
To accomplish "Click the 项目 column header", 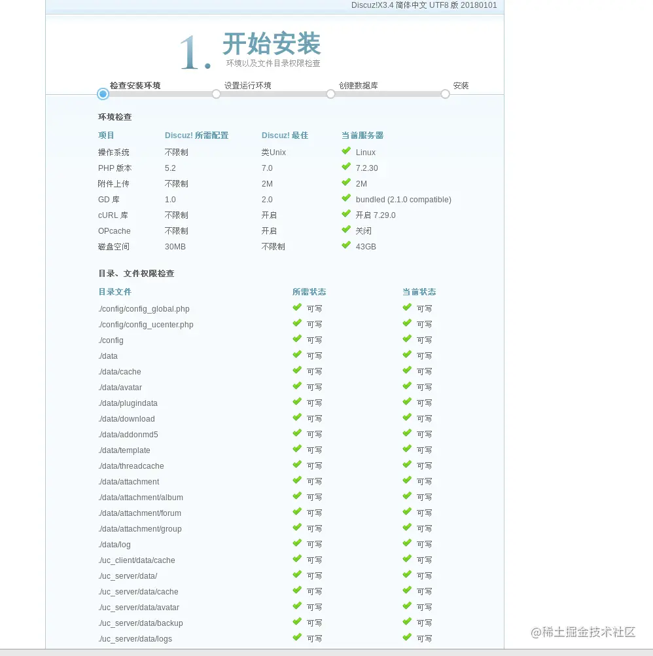I will 106,136.
